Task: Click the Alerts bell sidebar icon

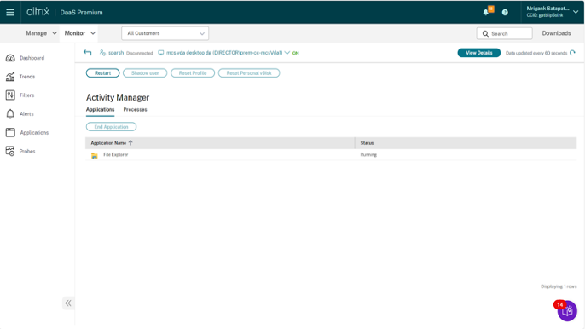Action: [x=10, y=113]
